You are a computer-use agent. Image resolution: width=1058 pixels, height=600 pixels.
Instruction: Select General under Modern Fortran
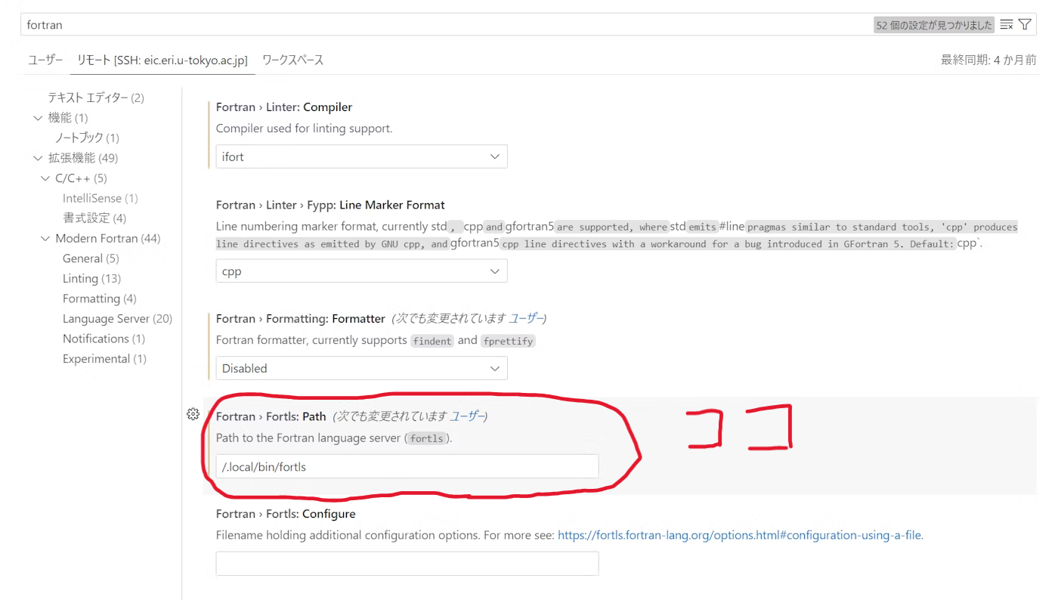91,258
